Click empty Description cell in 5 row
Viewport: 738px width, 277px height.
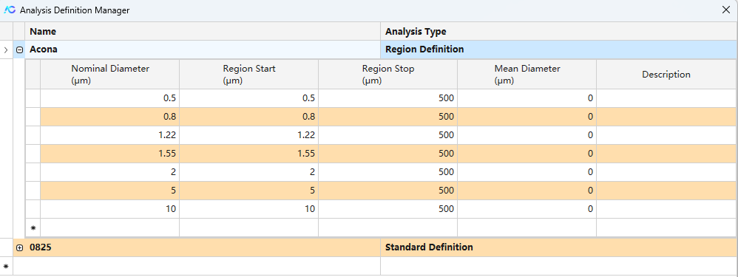click(x=666, y=191)
